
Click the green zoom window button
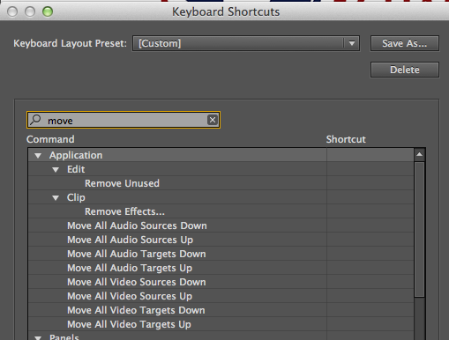(48, 11)
